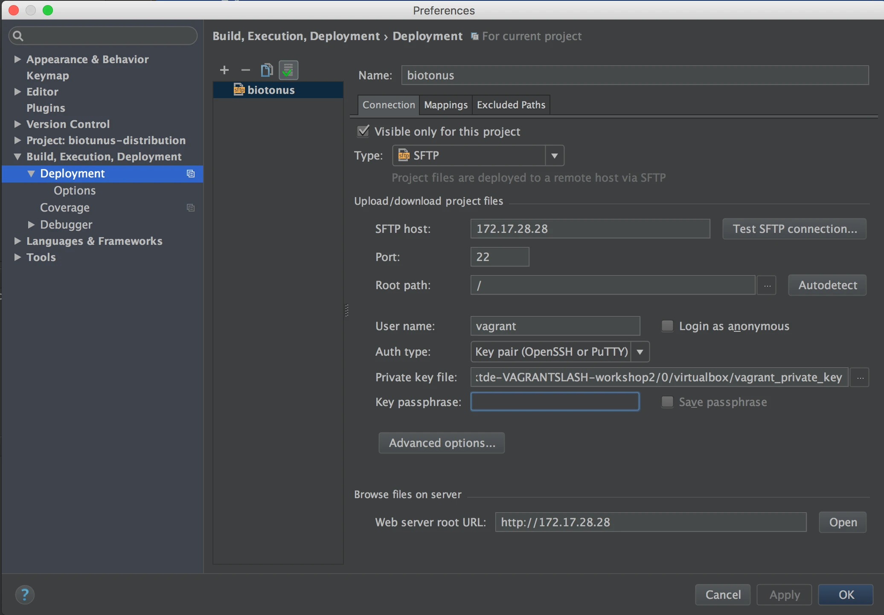Expand the Tools section
This screenshot has height=615, width=884.
(x=17, y=257)
